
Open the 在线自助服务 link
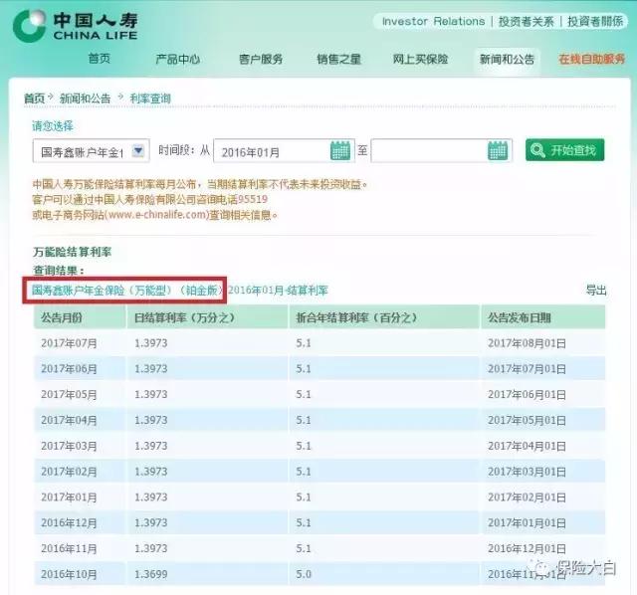pyautogui.click(x=592, y=60)
